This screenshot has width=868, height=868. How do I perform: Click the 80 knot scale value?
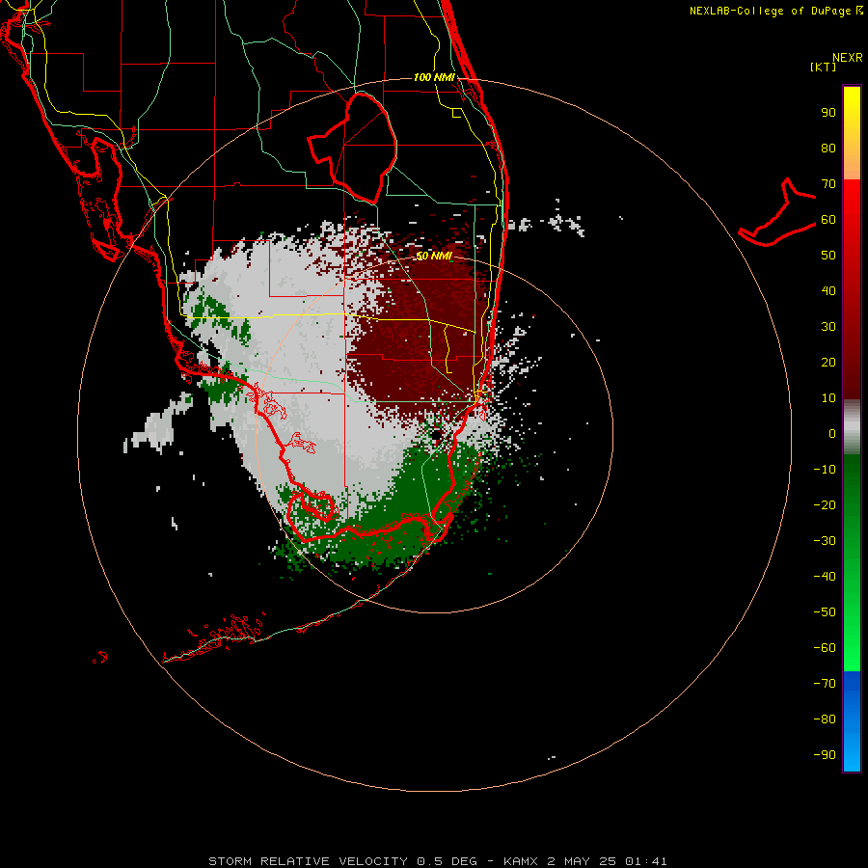[x=828, y=148]
